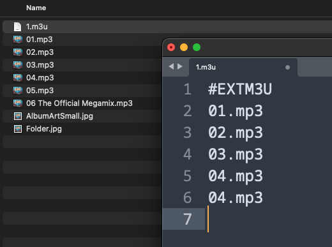Screen dimensions: 332x247
Task: Click line number 7 in the gutter
Action: click(x=187, y=219)
